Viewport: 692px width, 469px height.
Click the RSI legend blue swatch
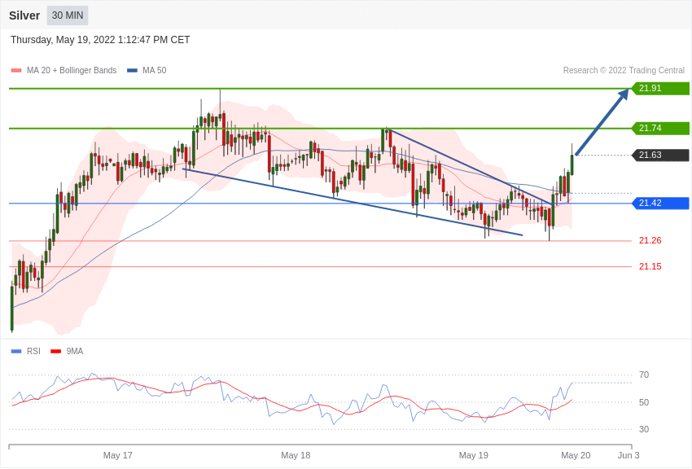tap(16, 352)
